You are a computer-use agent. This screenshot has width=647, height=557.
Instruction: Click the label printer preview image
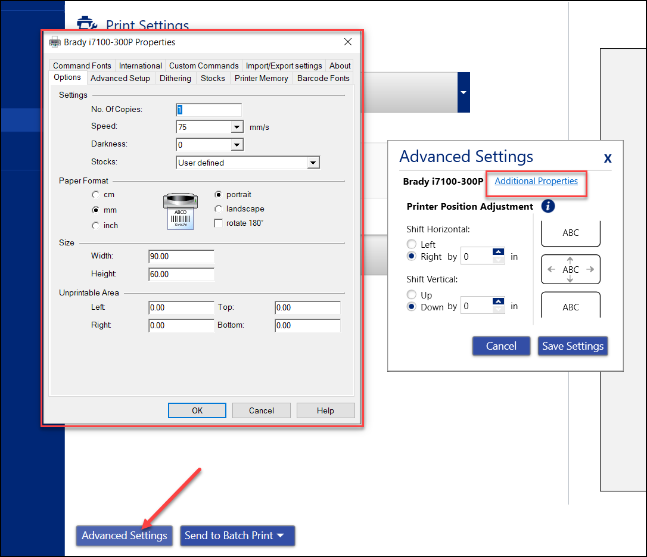point(181,211)
